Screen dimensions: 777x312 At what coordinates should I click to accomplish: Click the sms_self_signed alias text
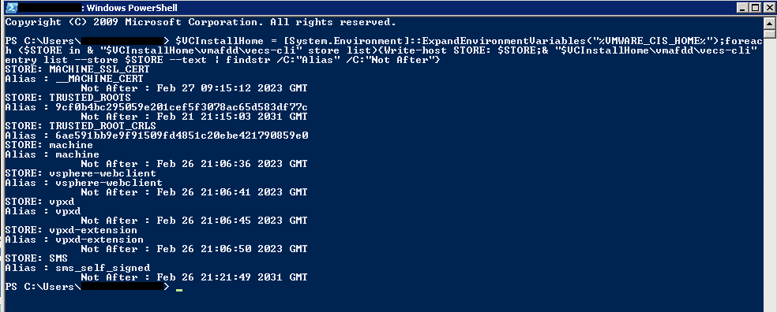coord(103,268)
